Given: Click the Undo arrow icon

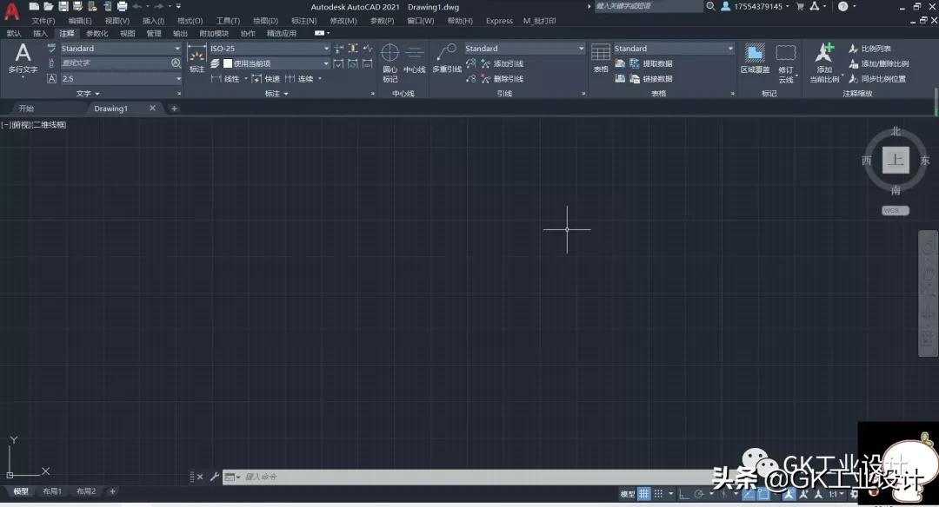Looking at the screenshot, I should [137, 7].
